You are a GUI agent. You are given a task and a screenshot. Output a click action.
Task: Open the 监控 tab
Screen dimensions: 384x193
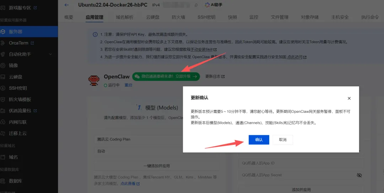254,17
